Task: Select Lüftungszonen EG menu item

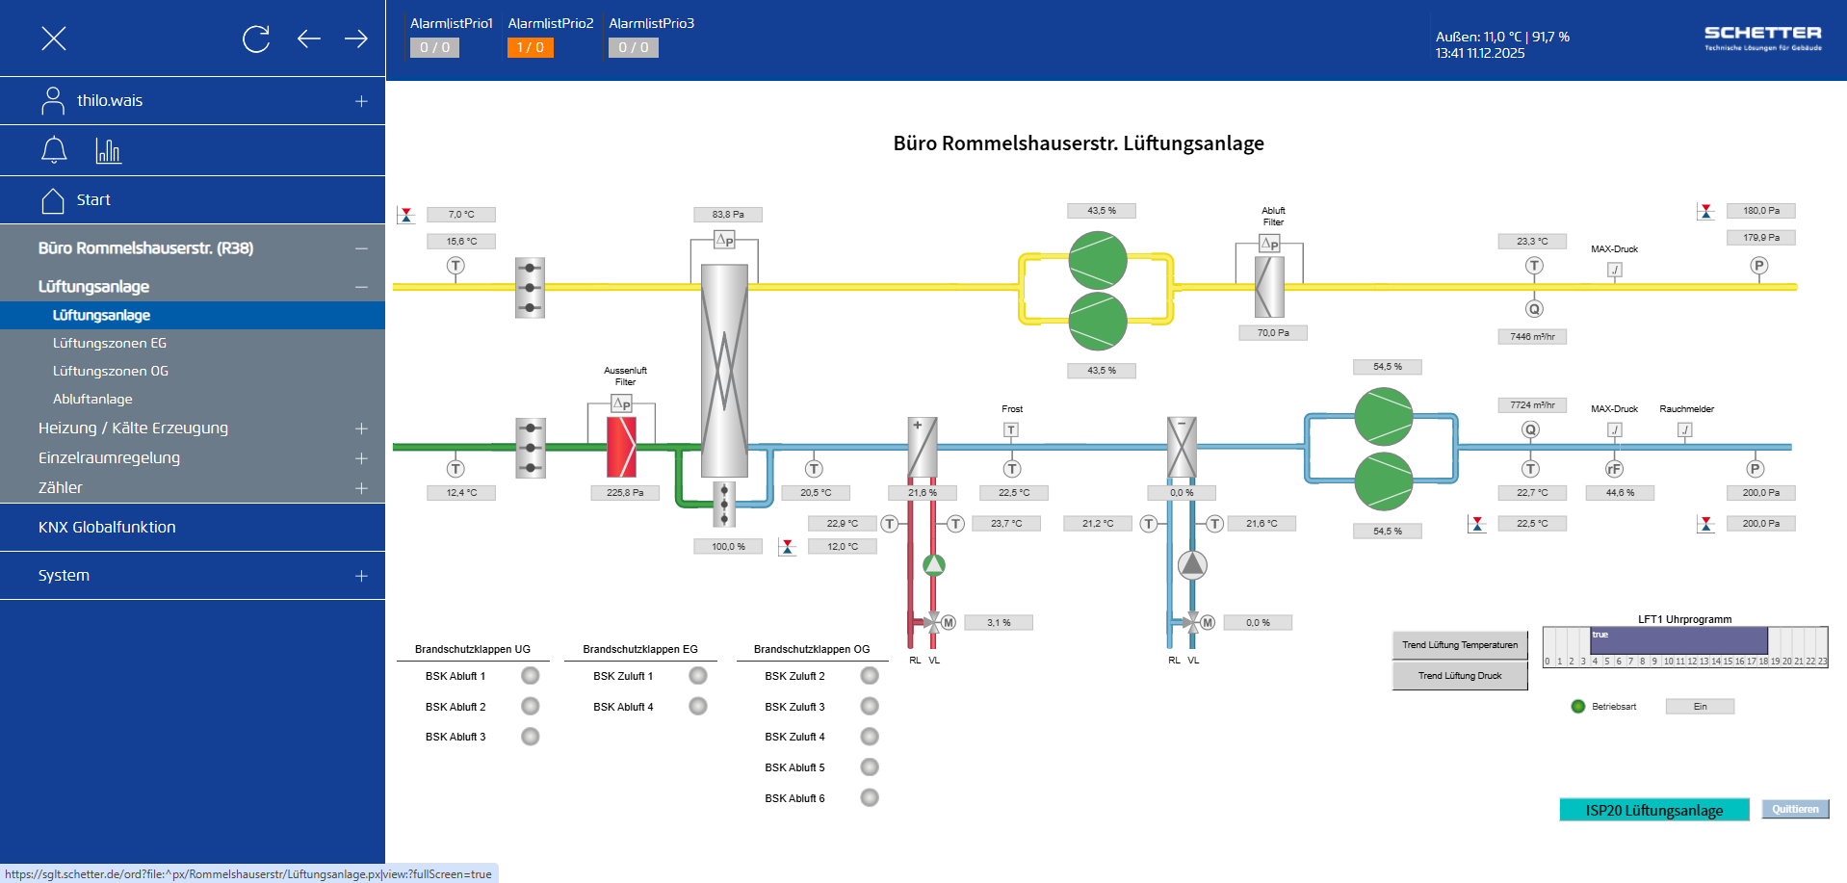Action: [110, 343]
